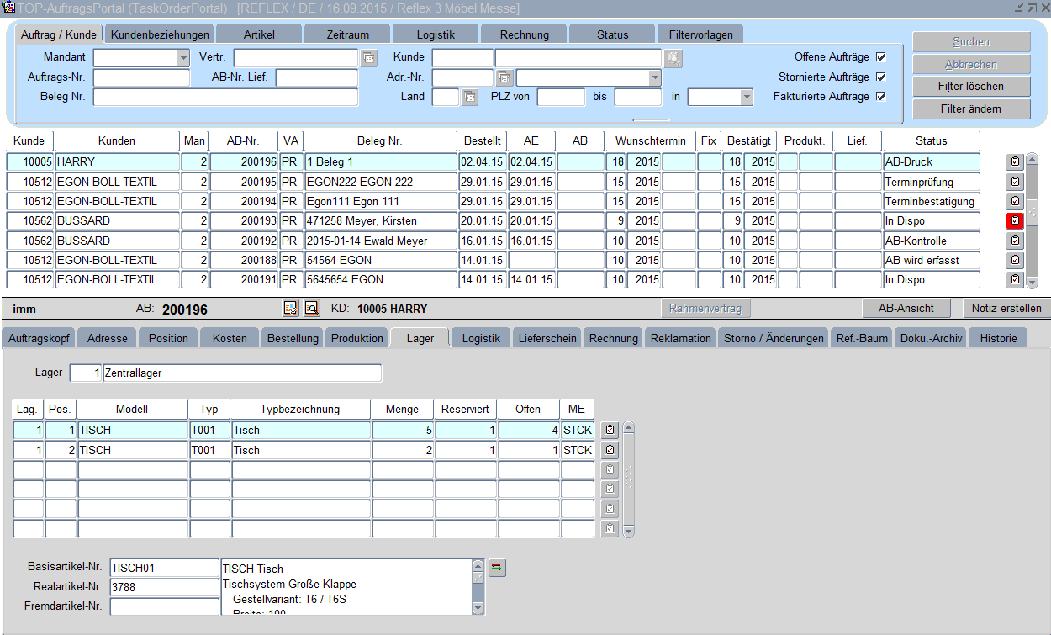Image resolution: width=1051 pixels, height=635 pixels.
Task: Toggle the Stornierte Aufträge checkbox
Action: pyautogui.click(x=881, y=77)
